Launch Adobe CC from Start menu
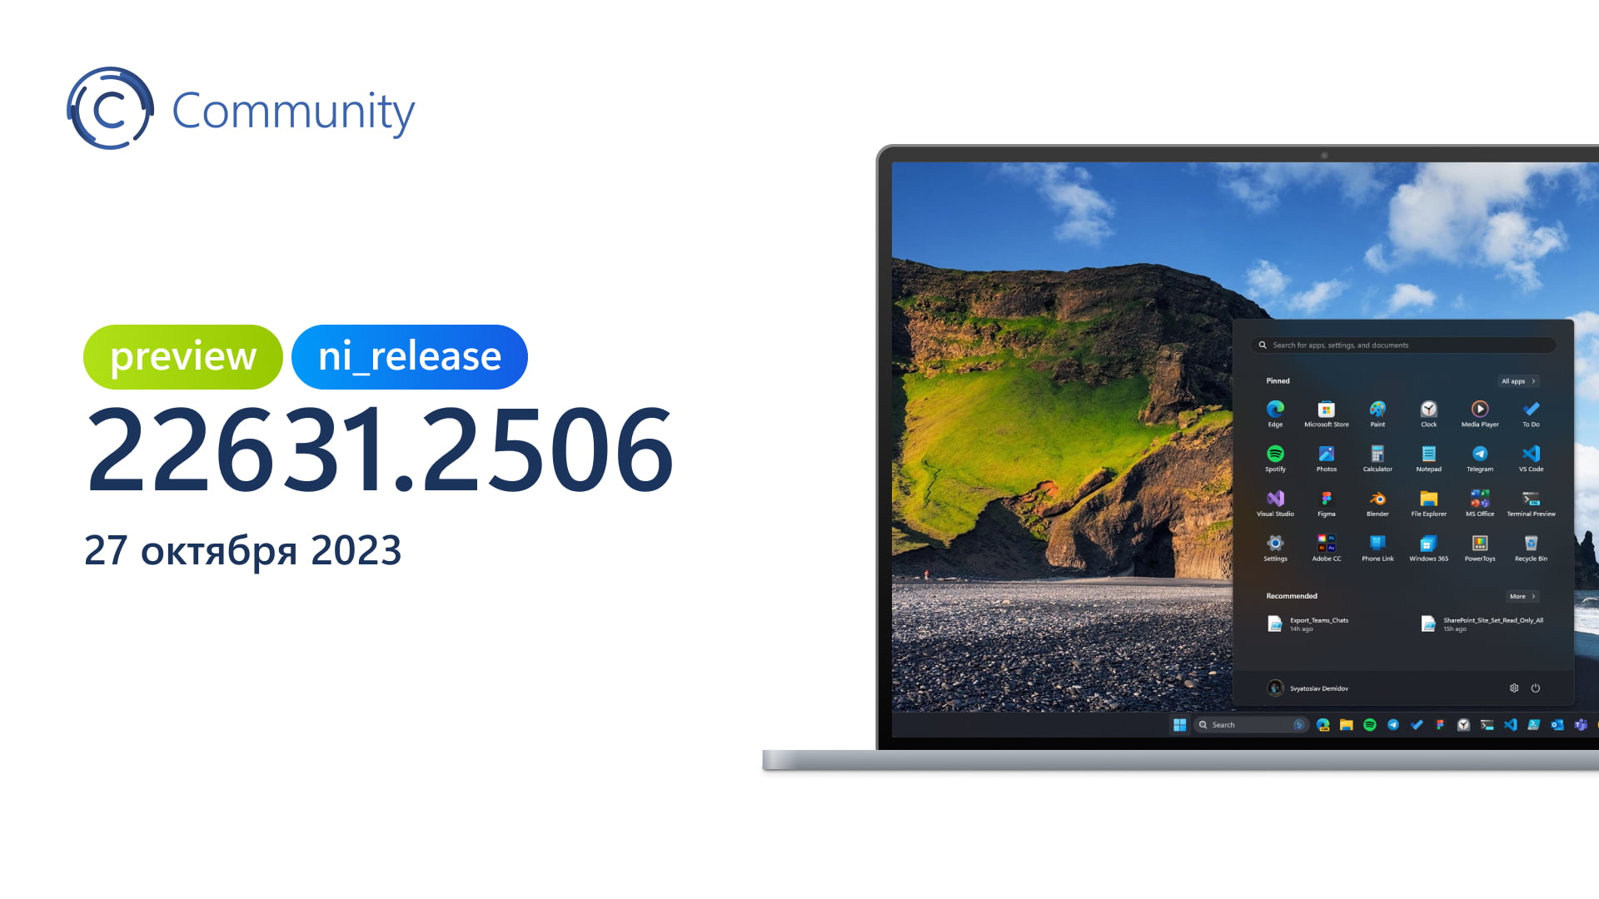This screenshot has height=899, width=1599. pyautogui.click(x=1326, y=544)
